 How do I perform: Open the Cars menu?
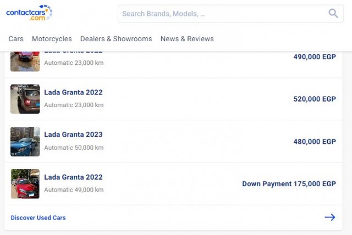click(16, 39)
